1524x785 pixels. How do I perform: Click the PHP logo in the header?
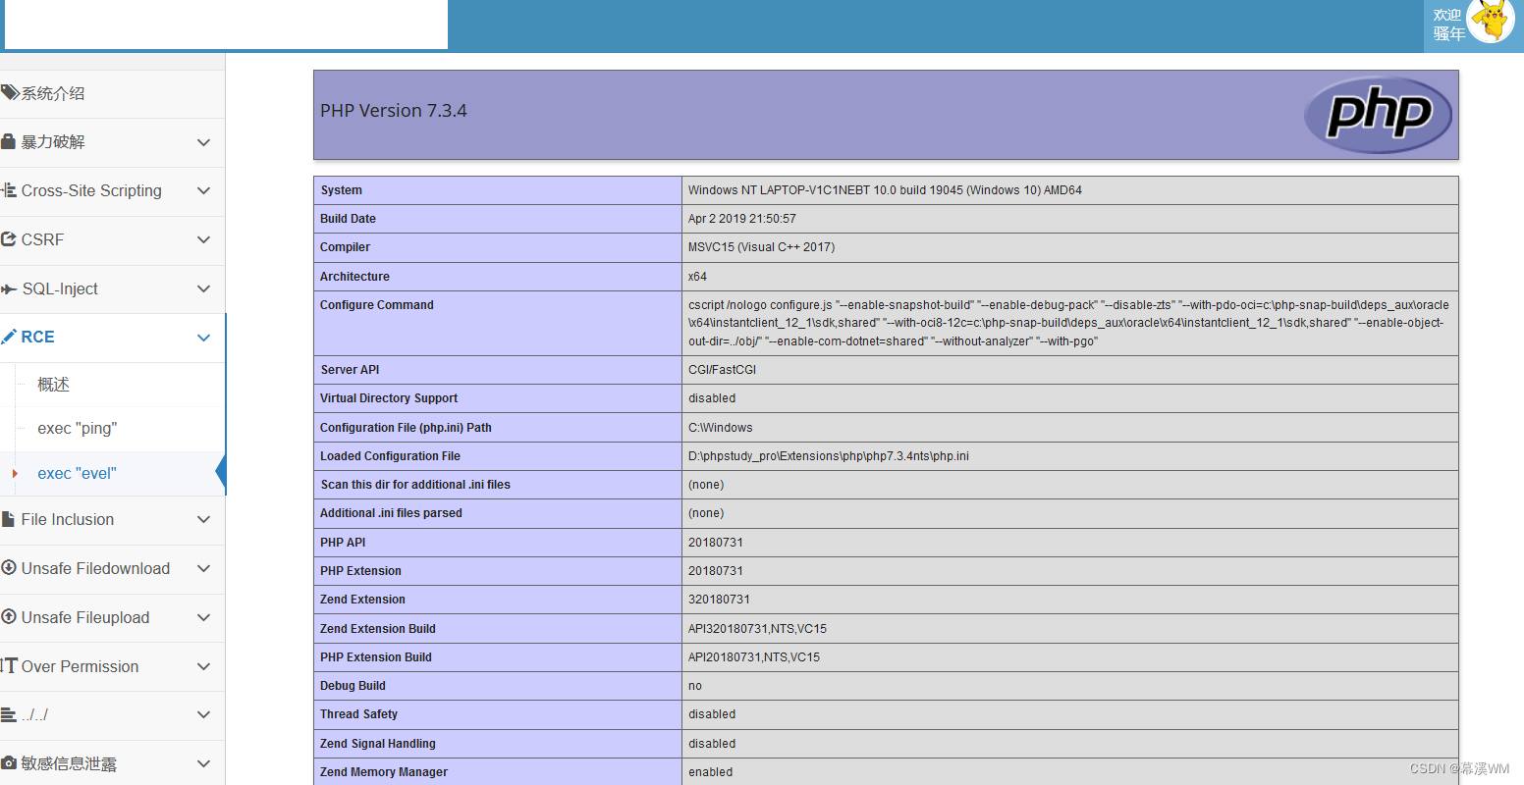(x=1378, y=115)
